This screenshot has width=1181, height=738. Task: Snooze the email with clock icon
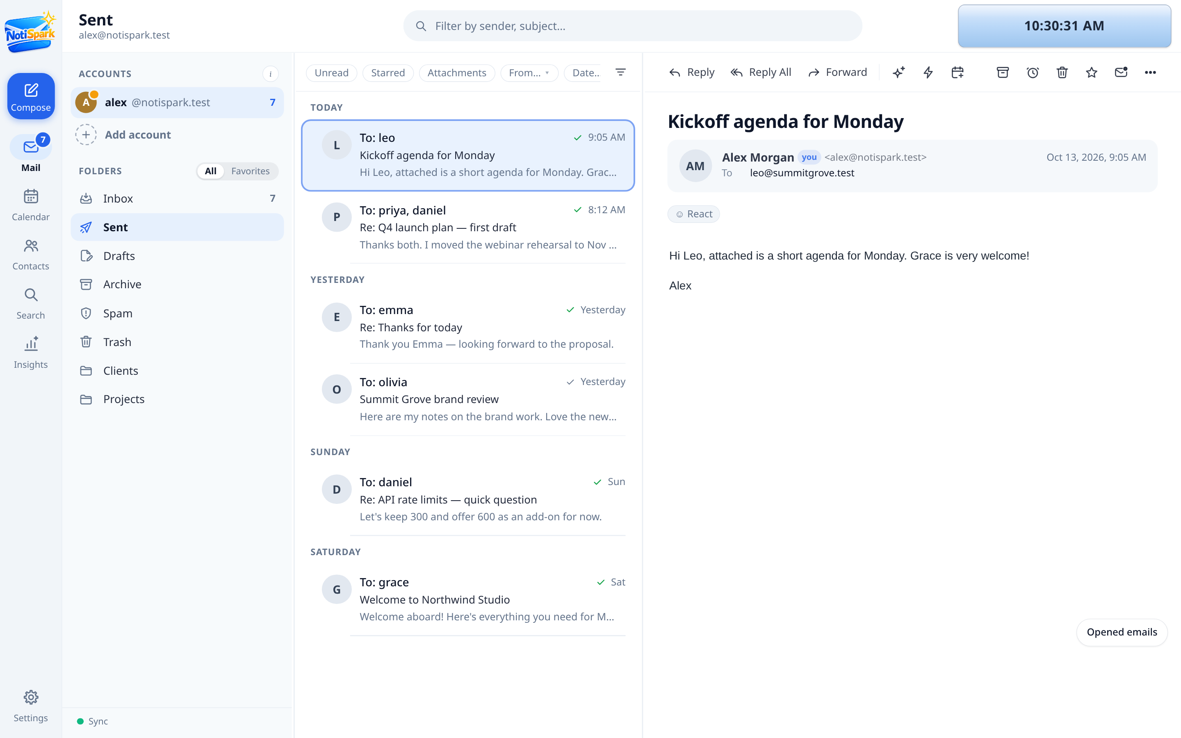click(1032, 73)
